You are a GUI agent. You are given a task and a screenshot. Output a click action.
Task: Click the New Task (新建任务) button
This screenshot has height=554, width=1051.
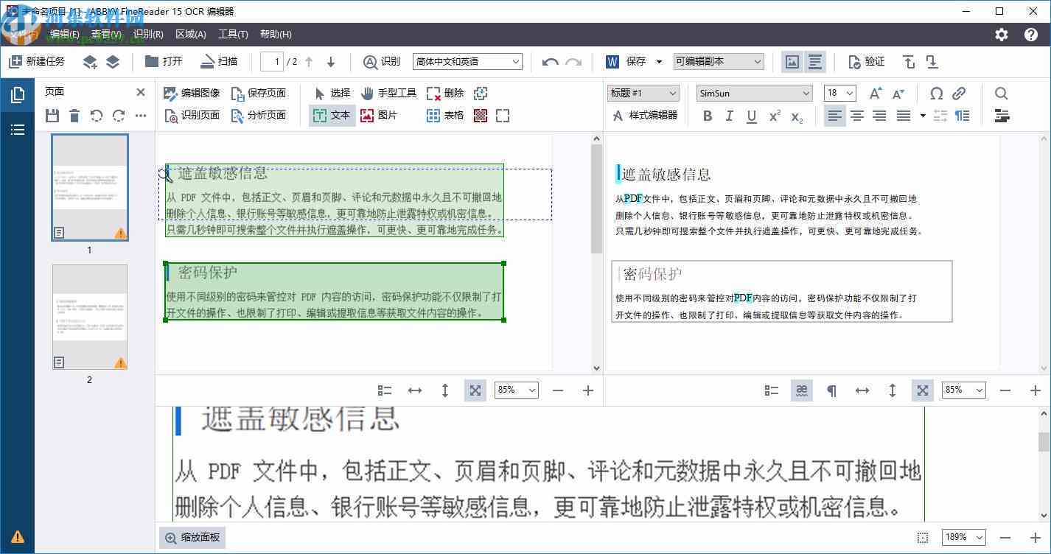click(37, 62)
